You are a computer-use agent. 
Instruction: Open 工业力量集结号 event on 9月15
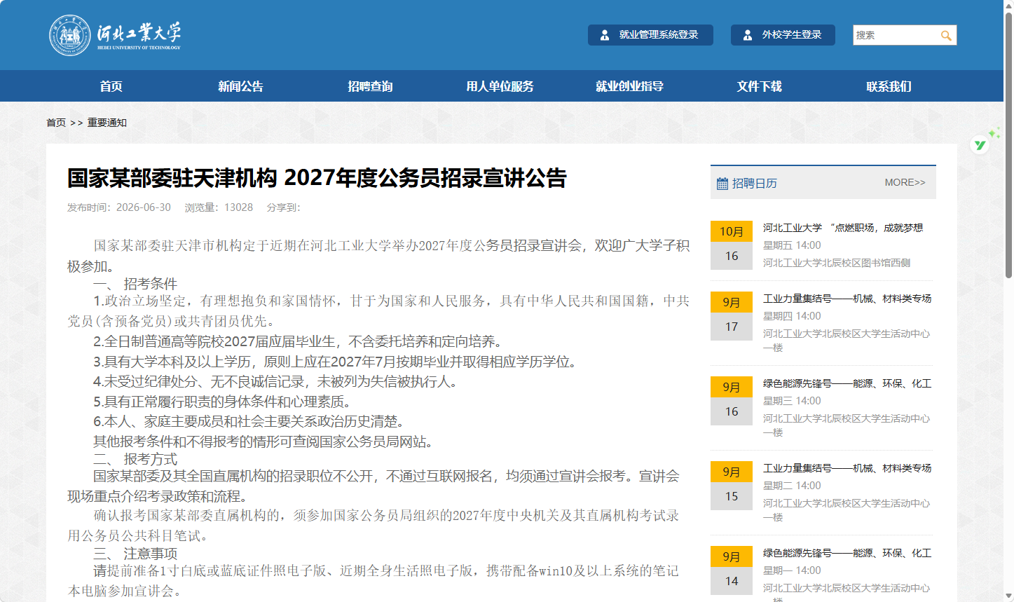click(x=847, y=468)
